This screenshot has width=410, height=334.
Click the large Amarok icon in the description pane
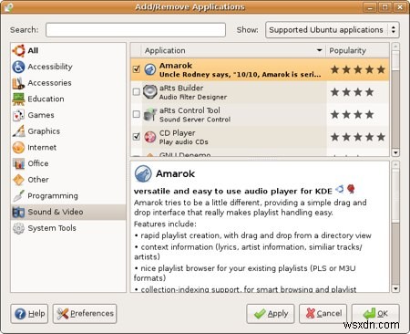pyautogui.click(x=143, y=173)
